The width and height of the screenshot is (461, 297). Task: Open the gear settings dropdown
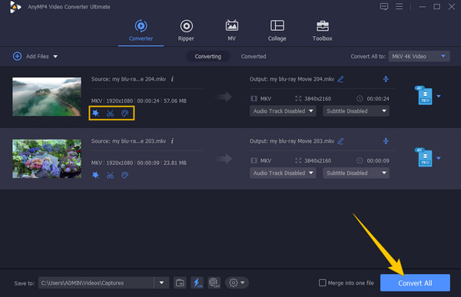pyautogui.click(x=237, y=283)
